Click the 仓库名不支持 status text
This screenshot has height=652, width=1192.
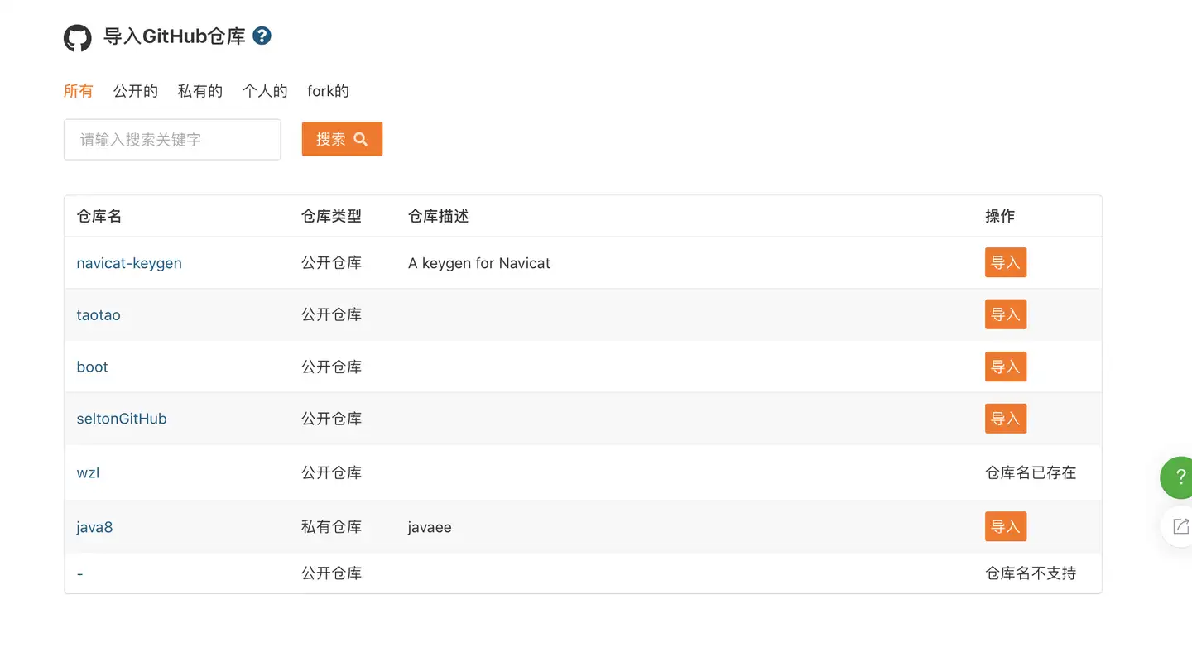pyautogui.click(x=1031, y=573)
